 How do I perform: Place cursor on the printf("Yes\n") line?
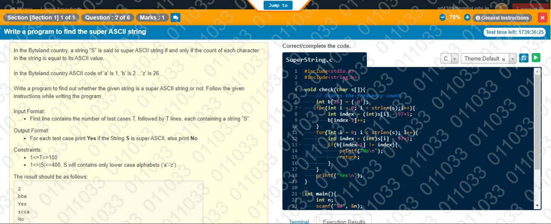coord(339,175)
